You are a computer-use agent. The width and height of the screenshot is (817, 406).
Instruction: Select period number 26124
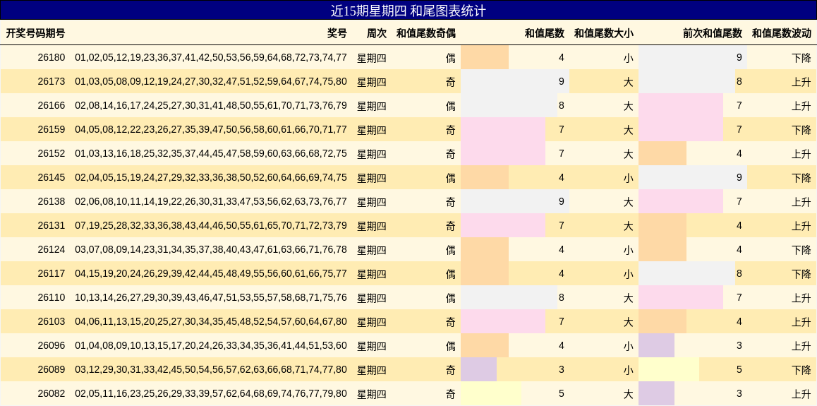(51, 249)
